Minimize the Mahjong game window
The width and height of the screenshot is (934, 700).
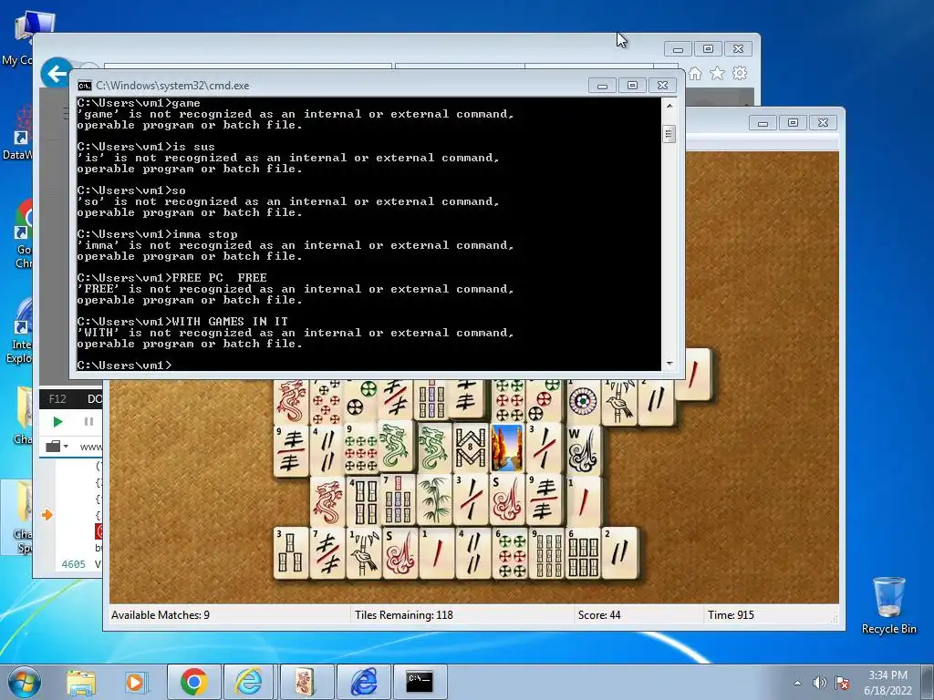point(763,123)
